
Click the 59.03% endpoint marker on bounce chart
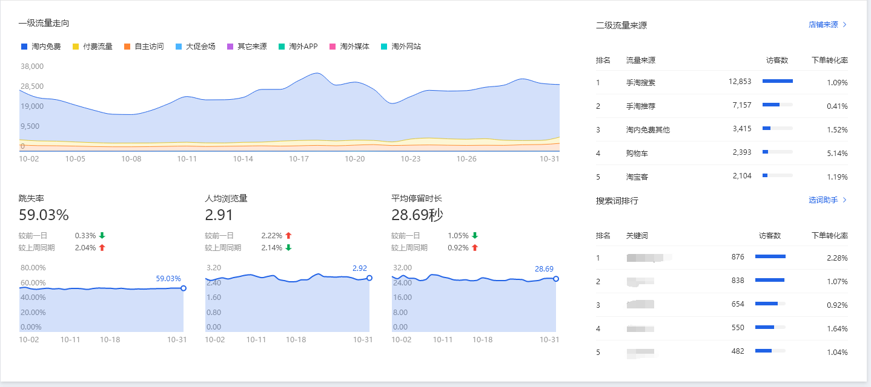point(184,288)
